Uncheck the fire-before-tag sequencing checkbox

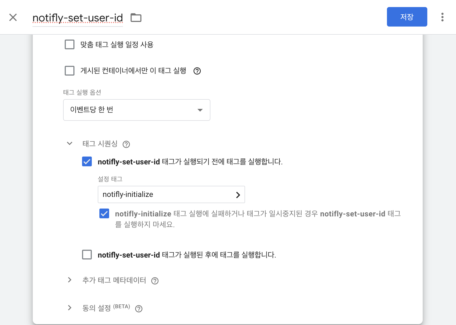pyautogui.click(x=87, y=162)
